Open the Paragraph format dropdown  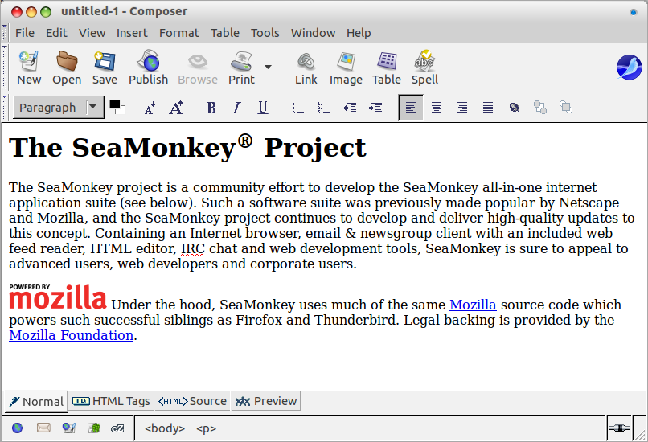click(58, 108)
